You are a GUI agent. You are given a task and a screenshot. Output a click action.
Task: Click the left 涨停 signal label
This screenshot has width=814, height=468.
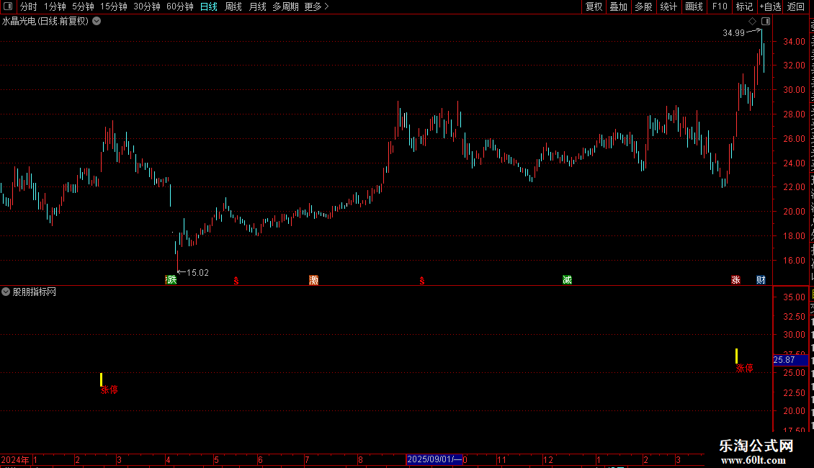coord(109,390)
